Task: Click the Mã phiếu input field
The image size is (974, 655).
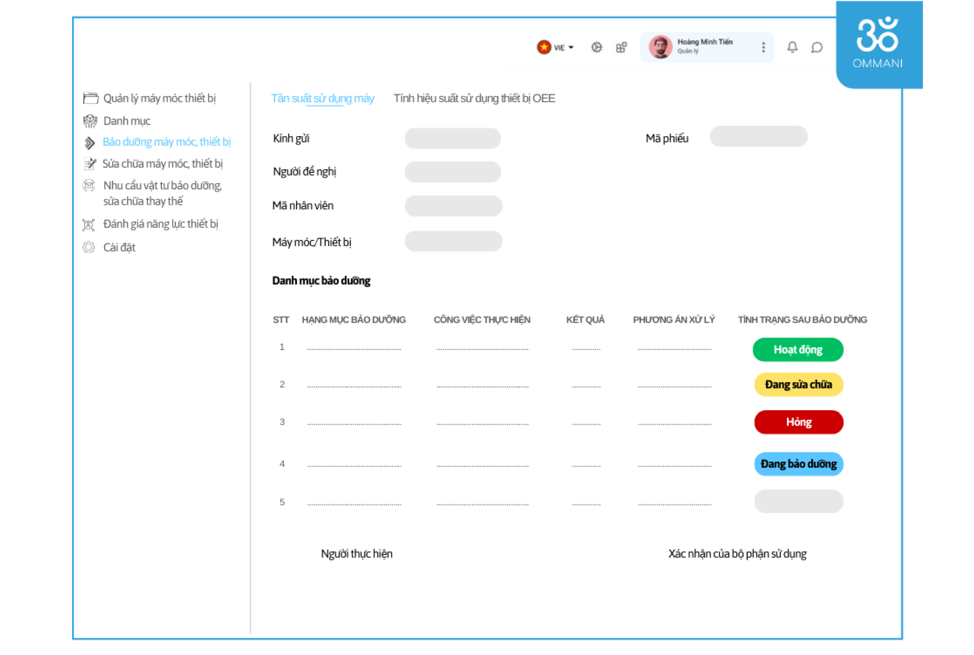Action: coord(758,137)
